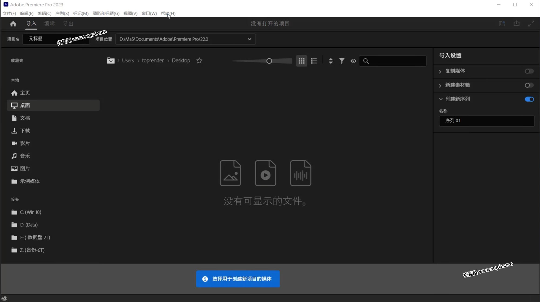Toggle fullscreen video output icon
The height and width of the screenshot is (302, 540).
pyautogui.click(x=531, y=23)
